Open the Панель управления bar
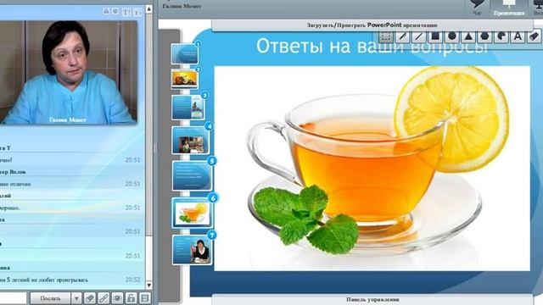543x305 pixels. [x=372, y=299]
